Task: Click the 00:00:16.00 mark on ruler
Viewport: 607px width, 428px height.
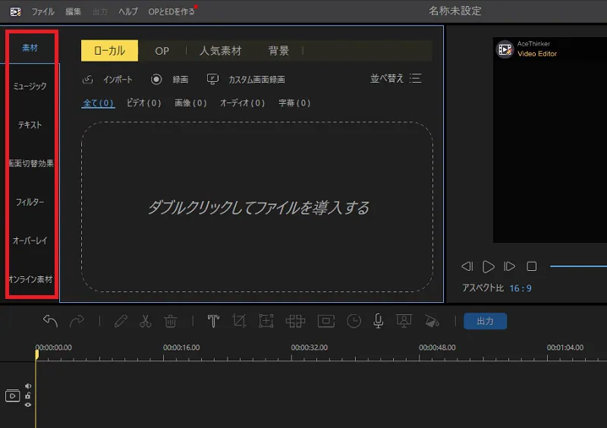Action: click(181, 348)
